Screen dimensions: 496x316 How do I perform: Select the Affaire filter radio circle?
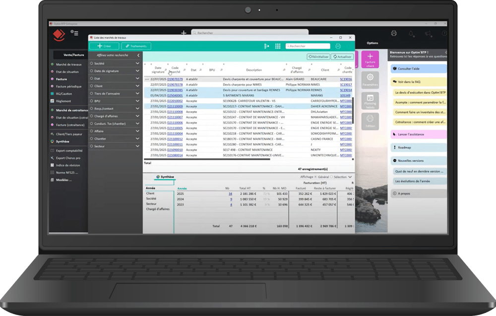[x=91, y=131]
